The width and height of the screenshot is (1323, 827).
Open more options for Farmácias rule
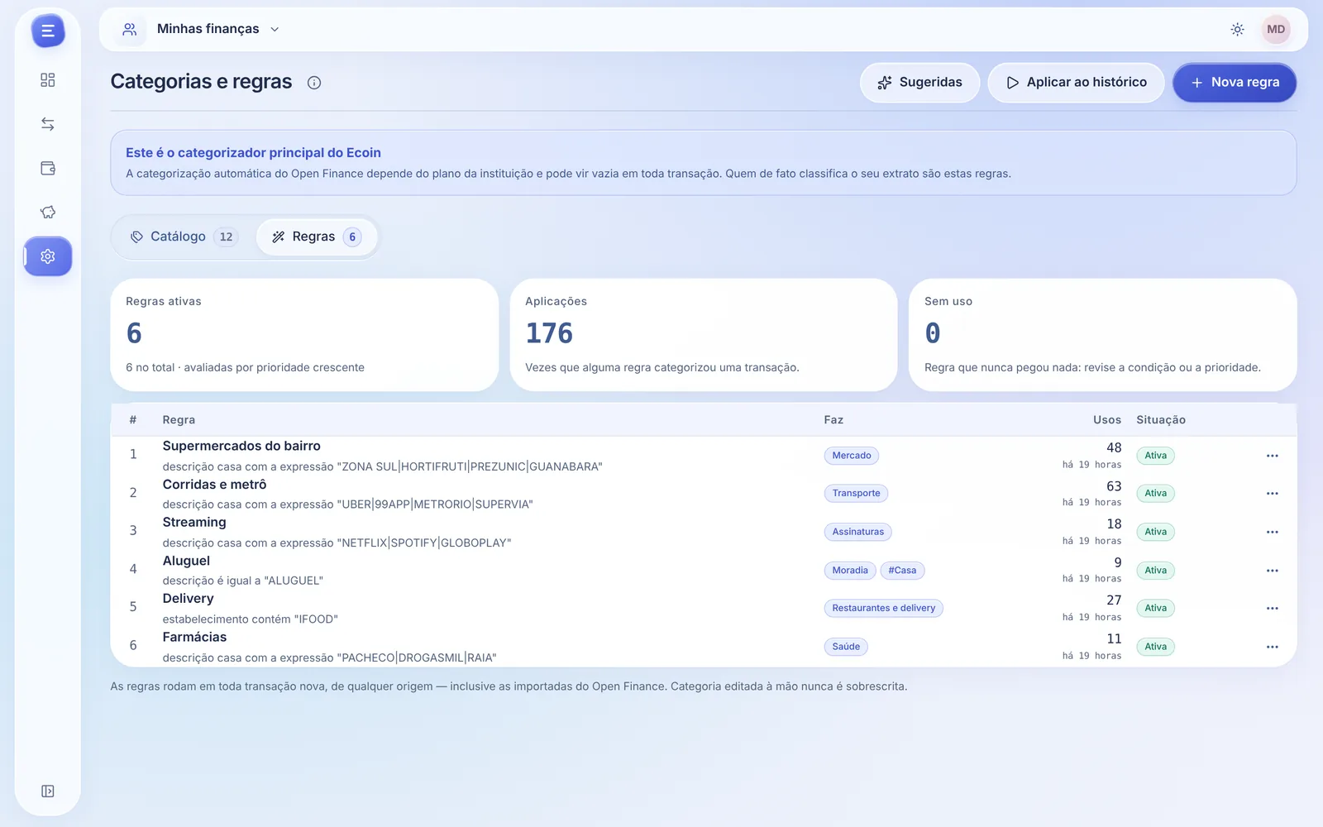tap(1272, 647)
